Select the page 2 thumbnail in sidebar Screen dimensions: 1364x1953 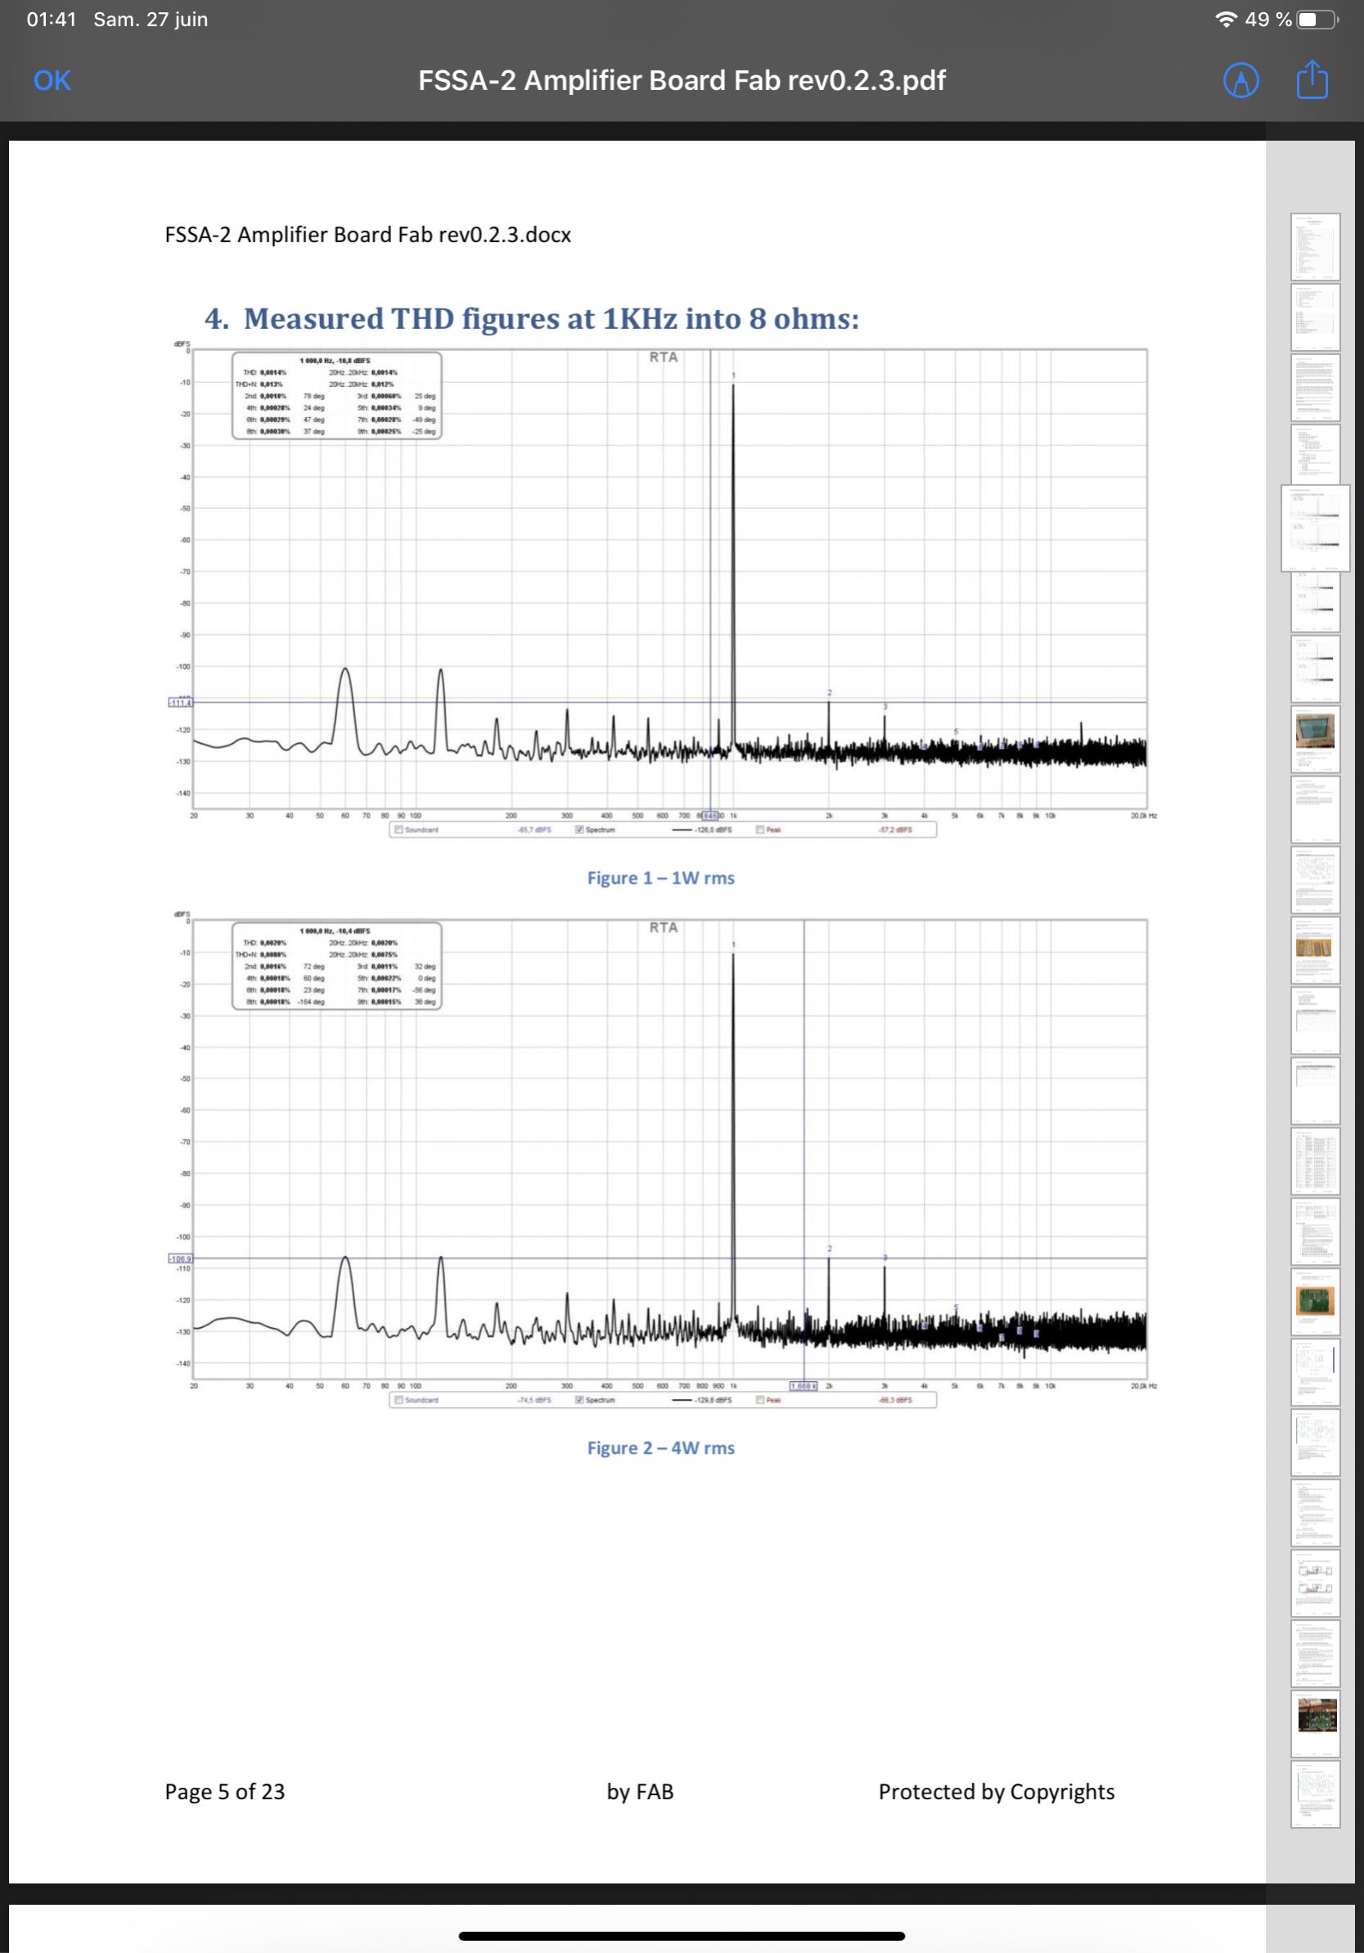tap(1316, 317)
